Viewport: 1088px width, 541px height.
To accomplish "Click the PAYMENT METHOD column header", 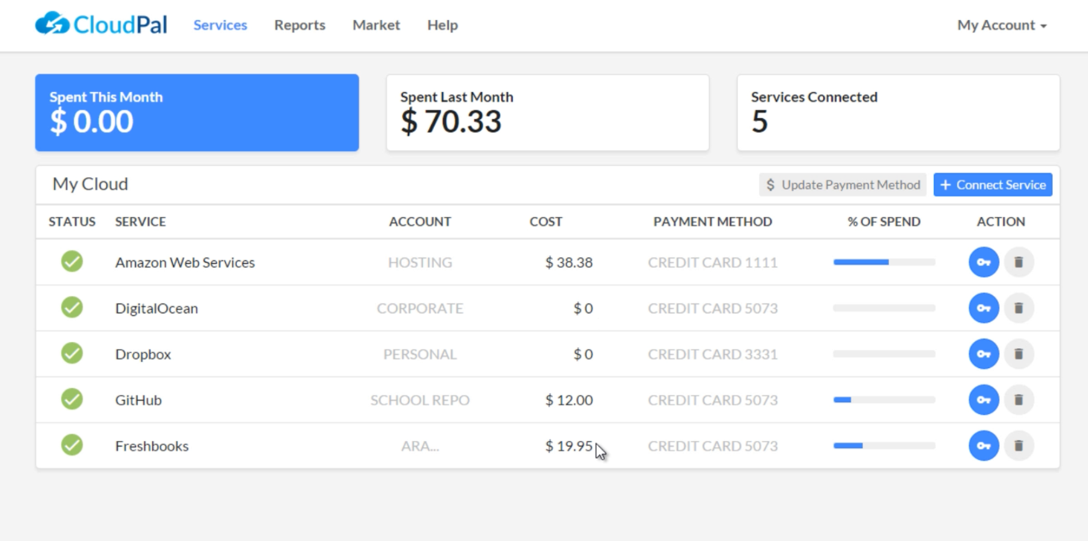I will coord(712,221).
